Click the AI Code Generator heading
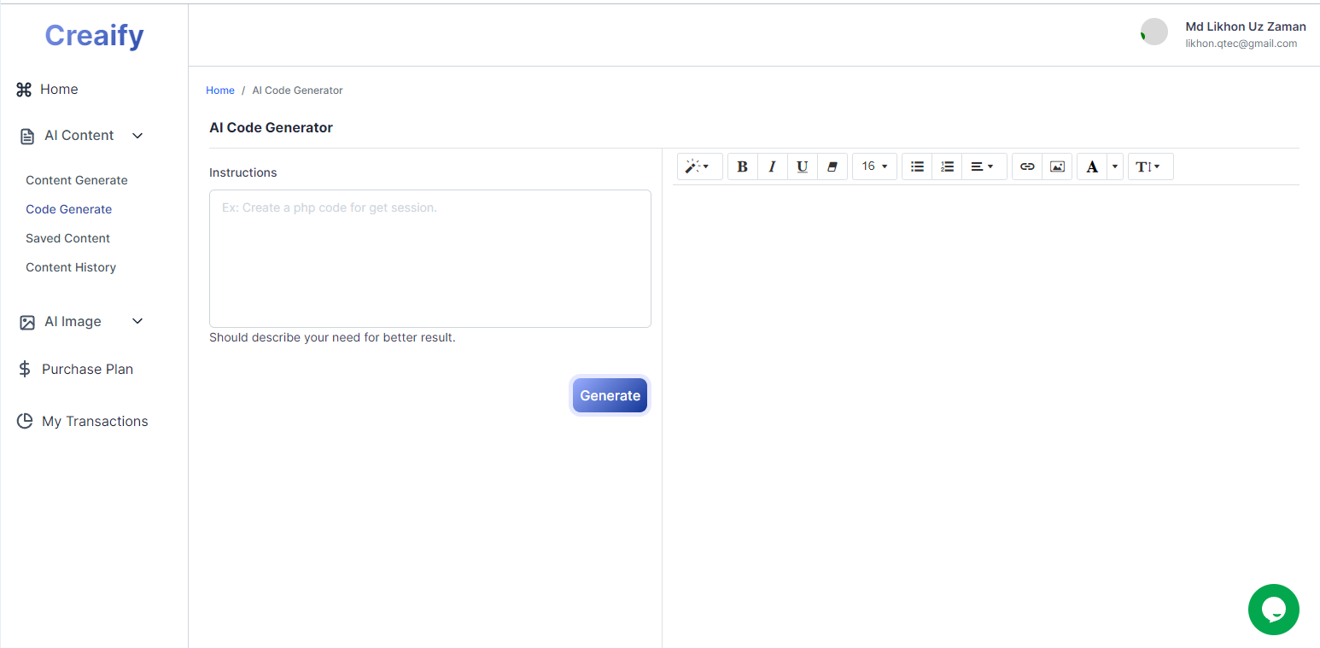 tap(272, 128)
